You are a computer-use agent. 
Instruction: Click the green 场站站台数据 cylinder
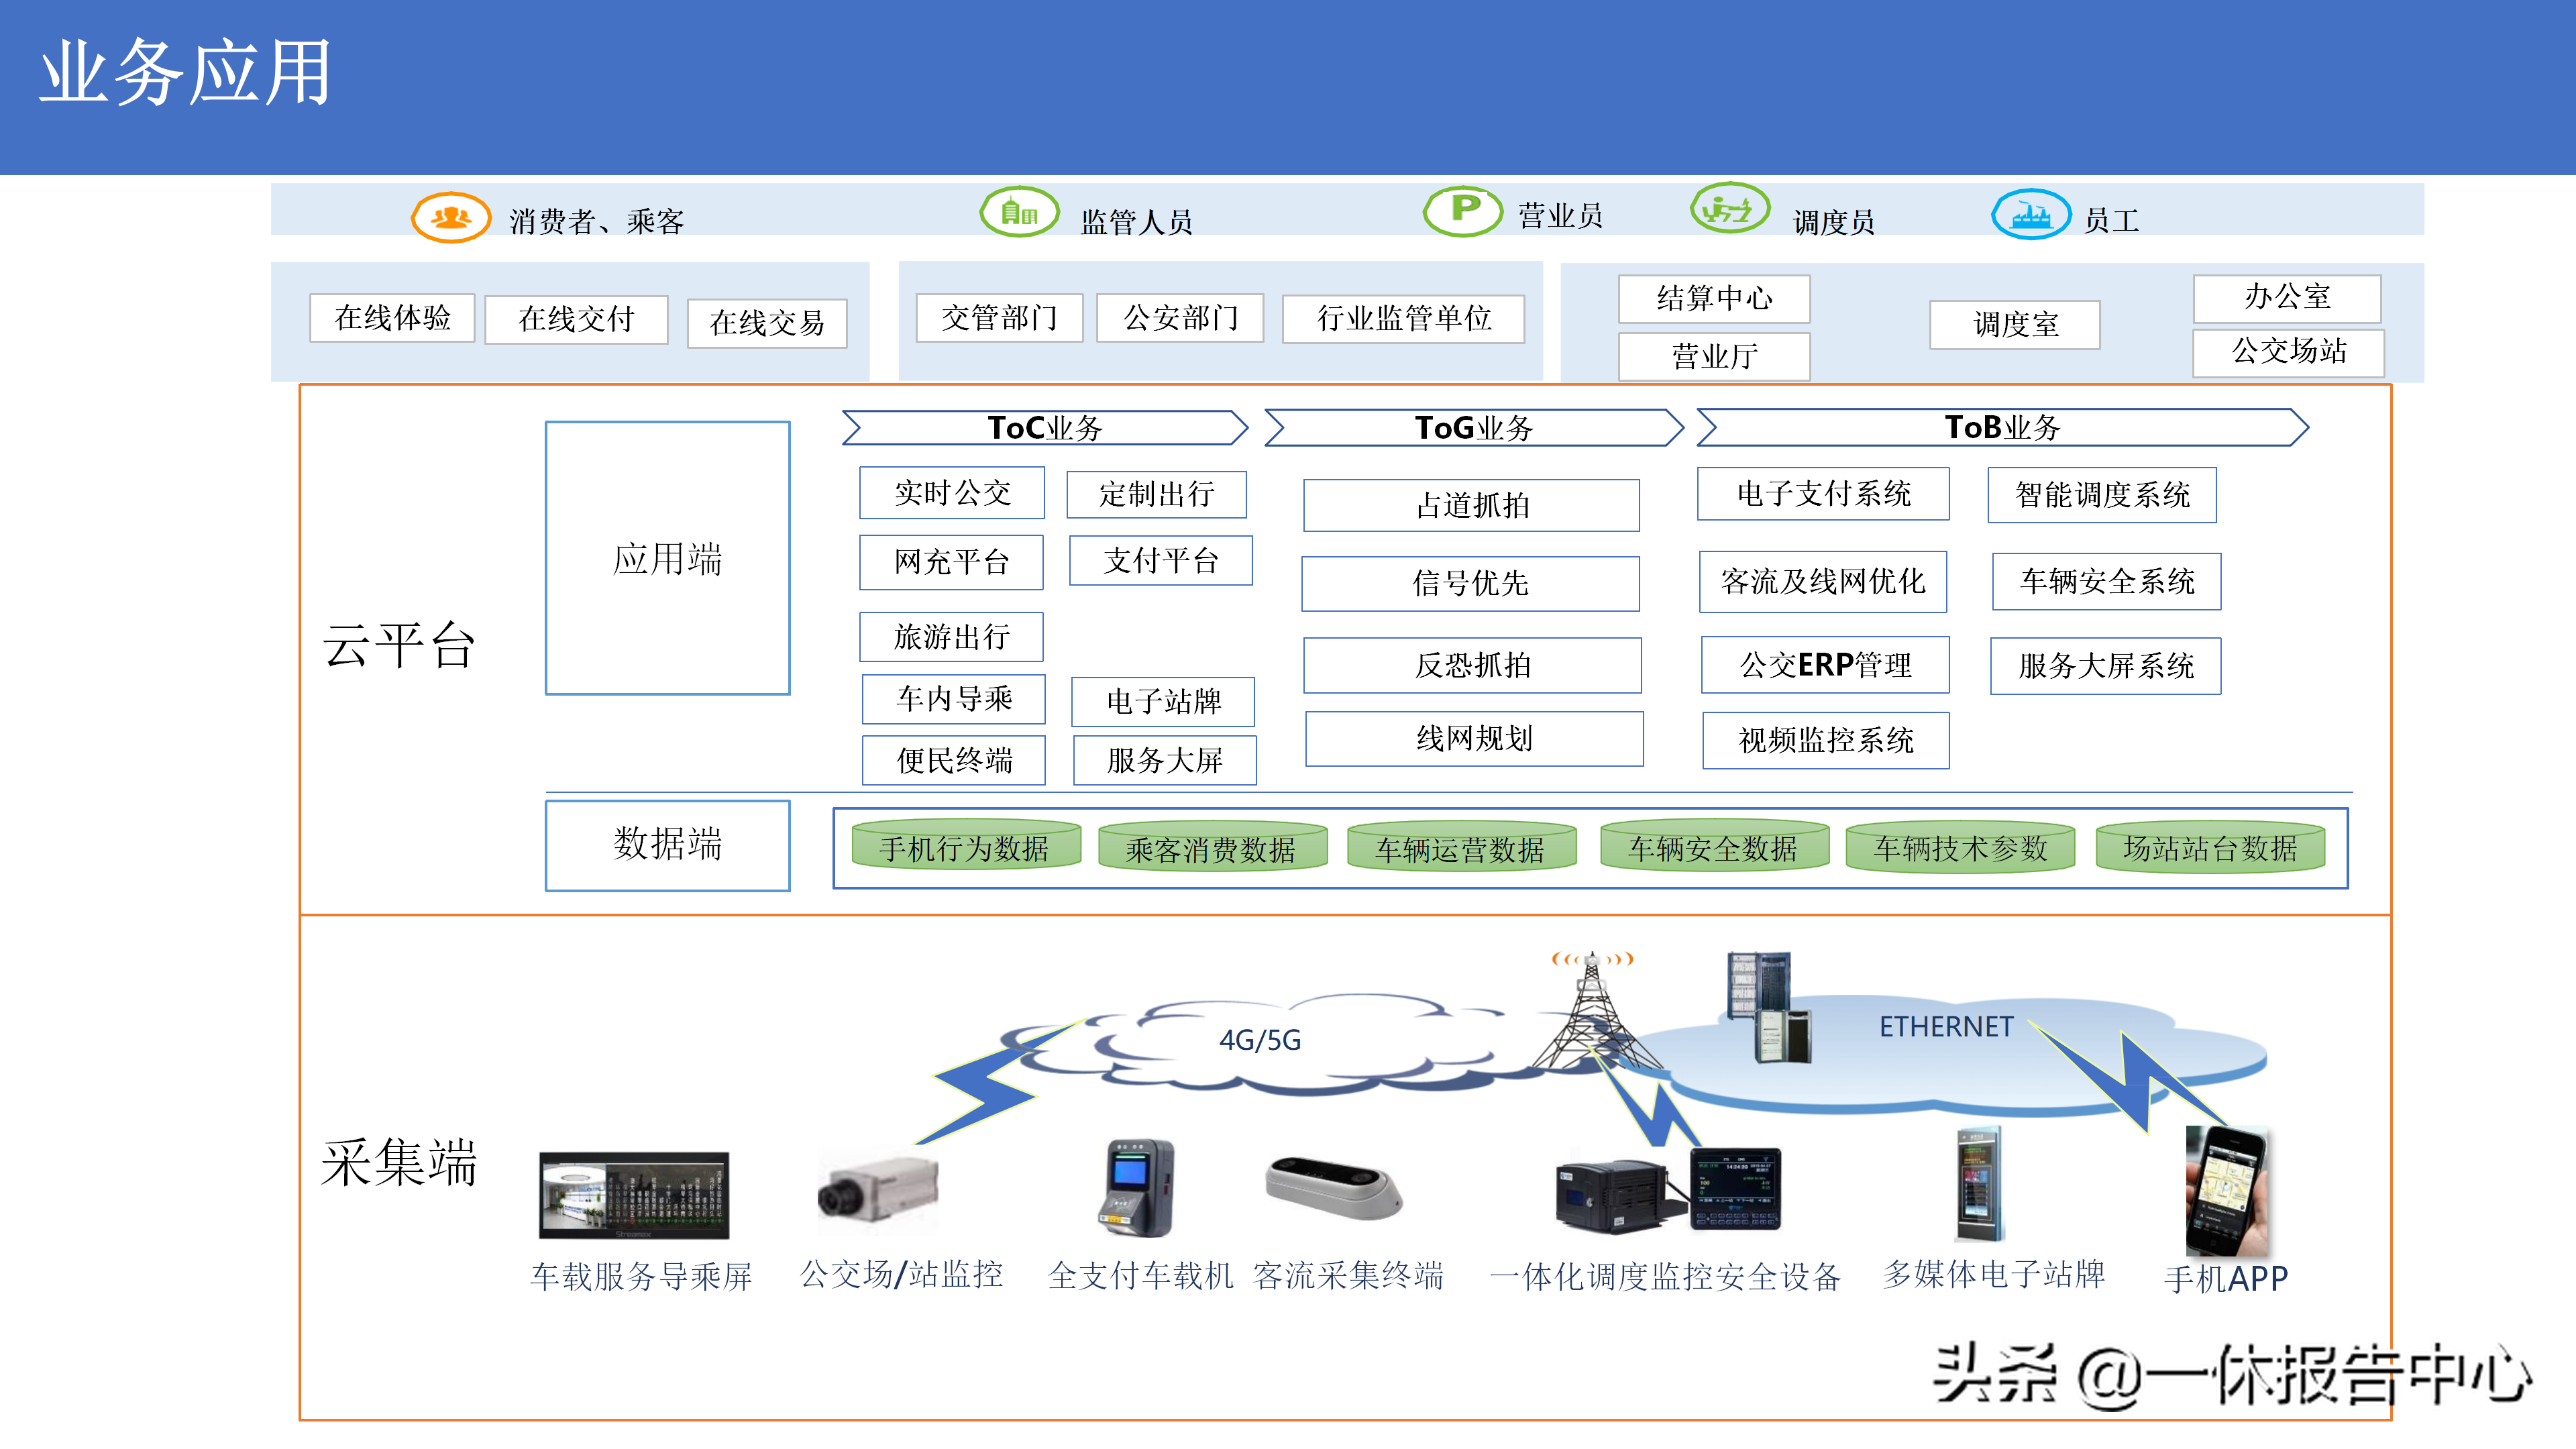tap(2209, 848)
